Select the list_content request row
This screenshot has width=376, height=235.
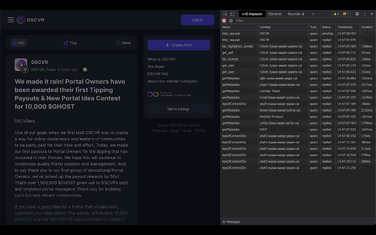click(298, 59)
